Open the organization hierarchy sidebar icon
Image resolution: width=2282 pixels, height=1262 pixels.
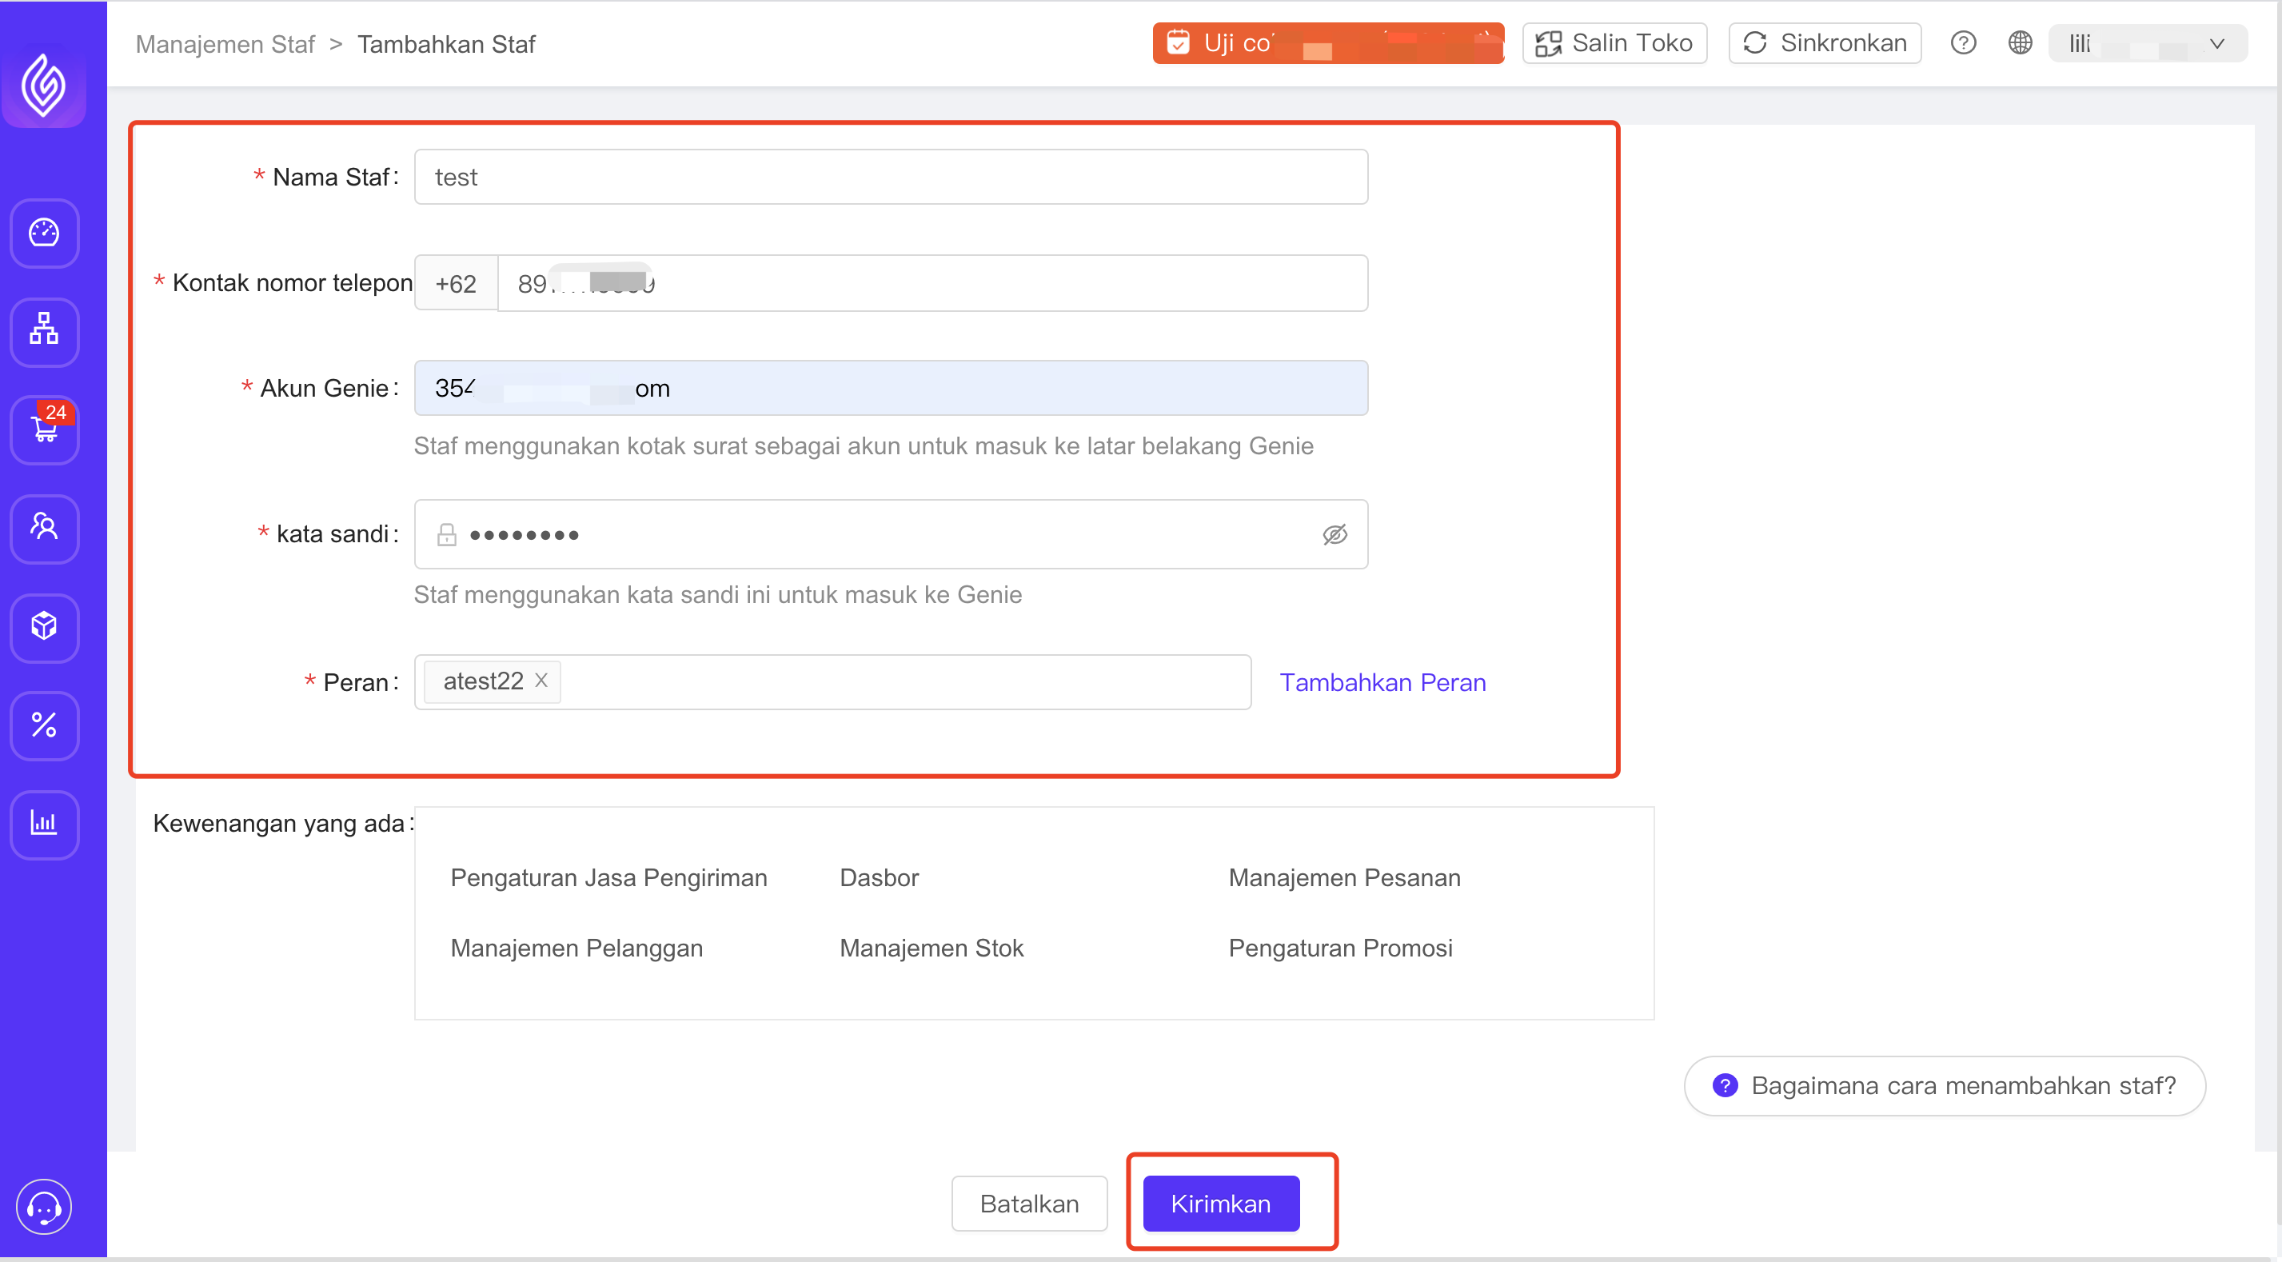[44, 331]
